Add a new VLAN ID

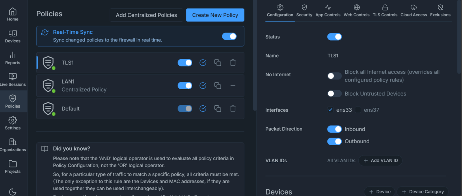click(380, 161)
